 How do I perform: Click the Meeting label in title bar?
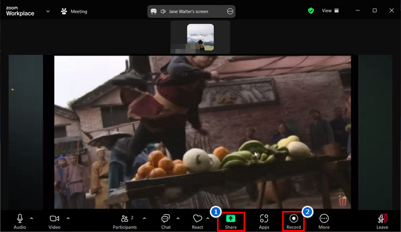79,11
